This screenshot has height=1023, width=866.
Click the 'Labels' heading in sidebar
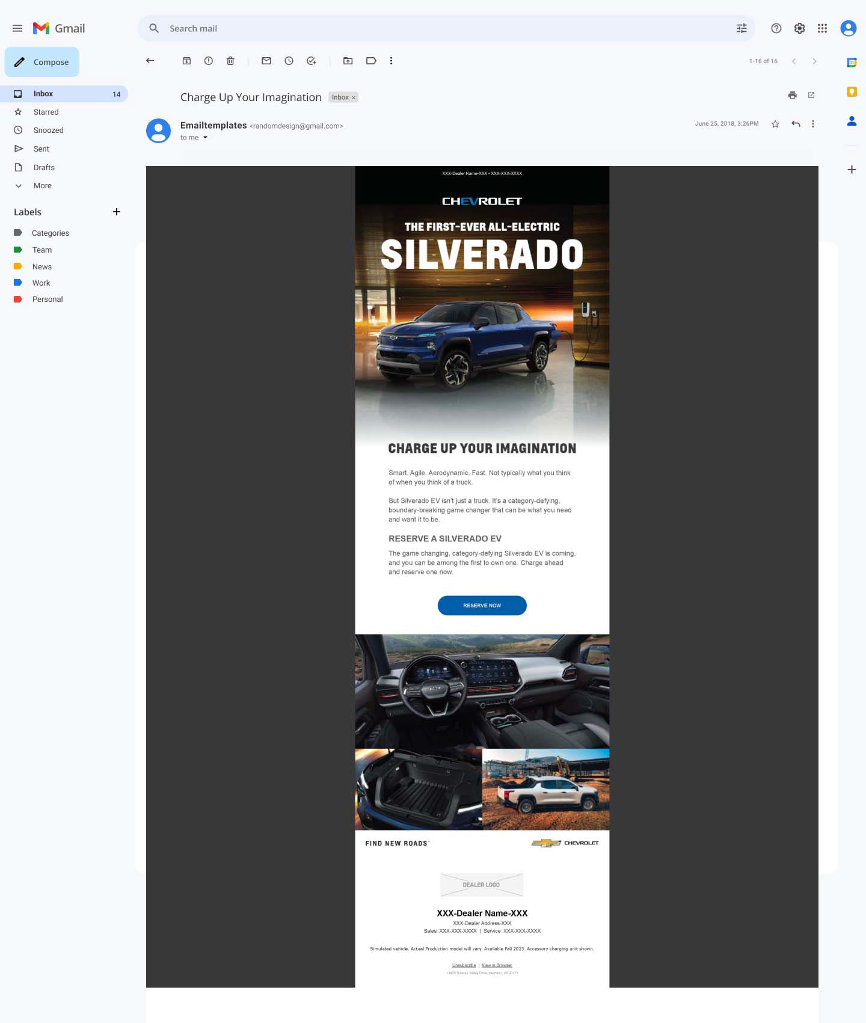point(28,212)
